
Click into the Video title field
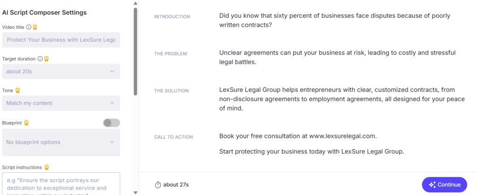[61, 40]
